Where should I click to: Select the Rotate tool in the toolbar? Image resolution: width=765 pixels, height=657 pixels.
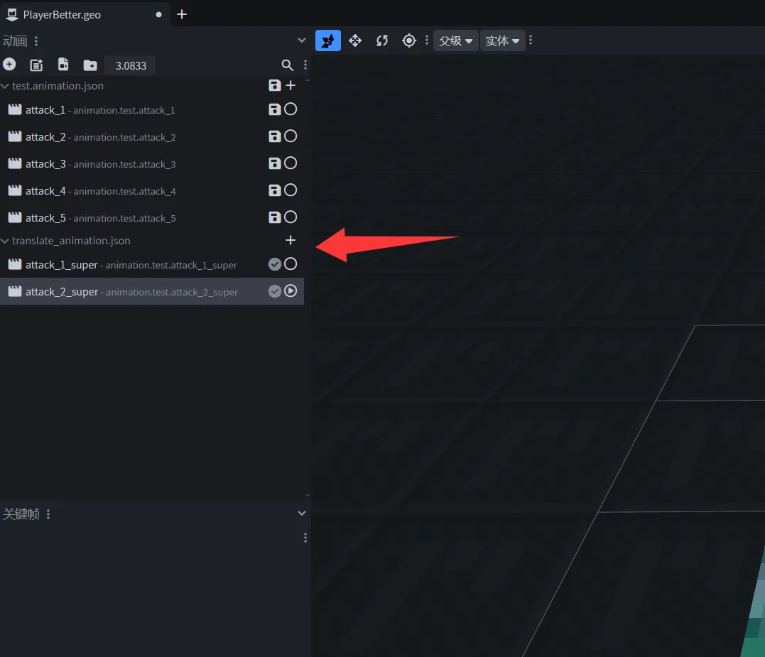click(382, 40)
